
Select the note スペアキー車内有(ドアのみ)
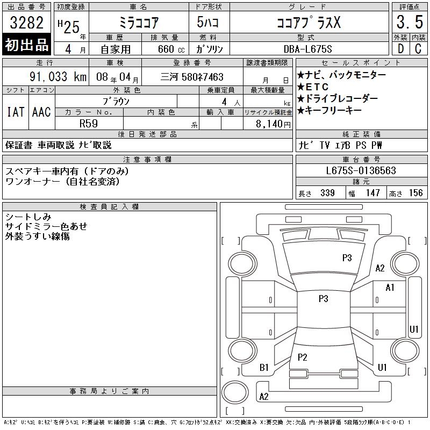pyautogui.click(x=67, y=171)
